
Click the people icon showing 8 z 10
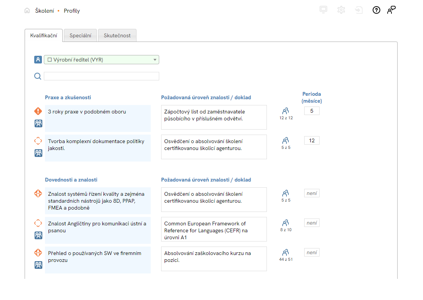coord(286,223)
